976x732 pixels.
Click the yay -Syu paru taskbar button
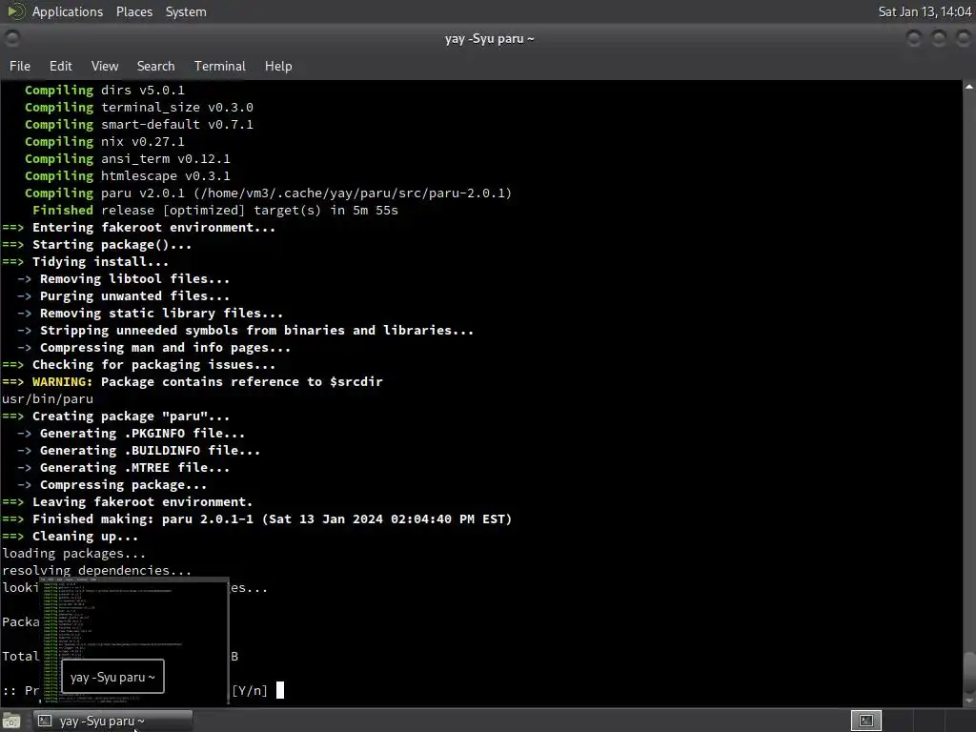112,721
